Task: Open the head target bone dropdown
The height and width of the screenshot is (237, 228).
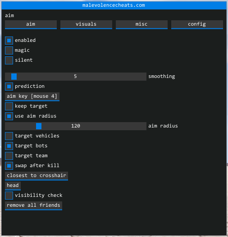Action: [13, 186]
